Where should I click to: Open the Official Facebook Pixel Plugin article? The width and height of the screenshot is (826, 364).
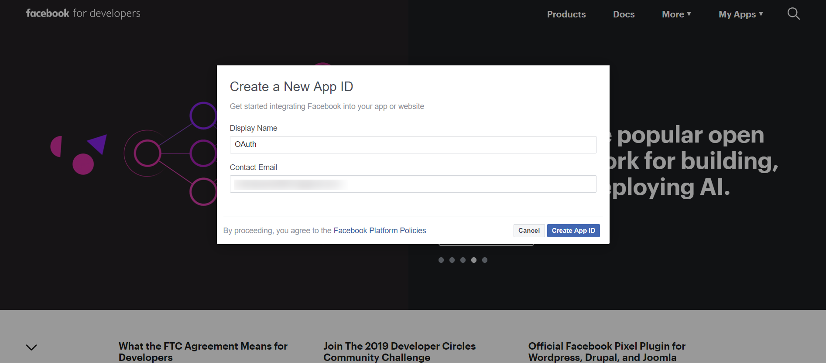(x=607, y=352)
